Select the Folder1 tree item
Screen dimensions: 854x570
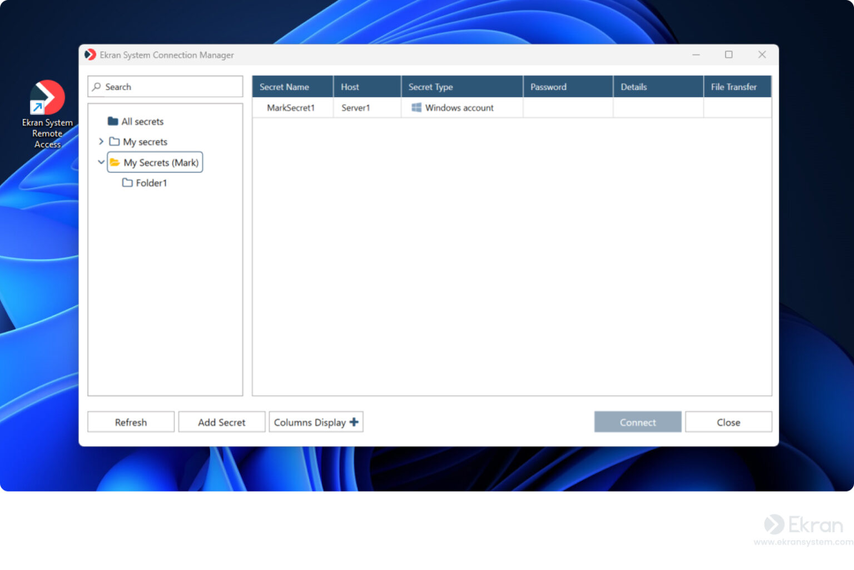coord(151,182)
